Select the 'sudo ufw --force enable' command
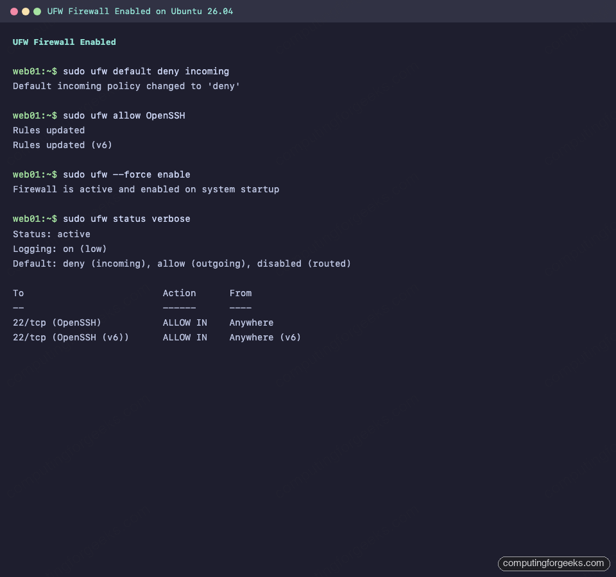 click(x=127, y=174)
